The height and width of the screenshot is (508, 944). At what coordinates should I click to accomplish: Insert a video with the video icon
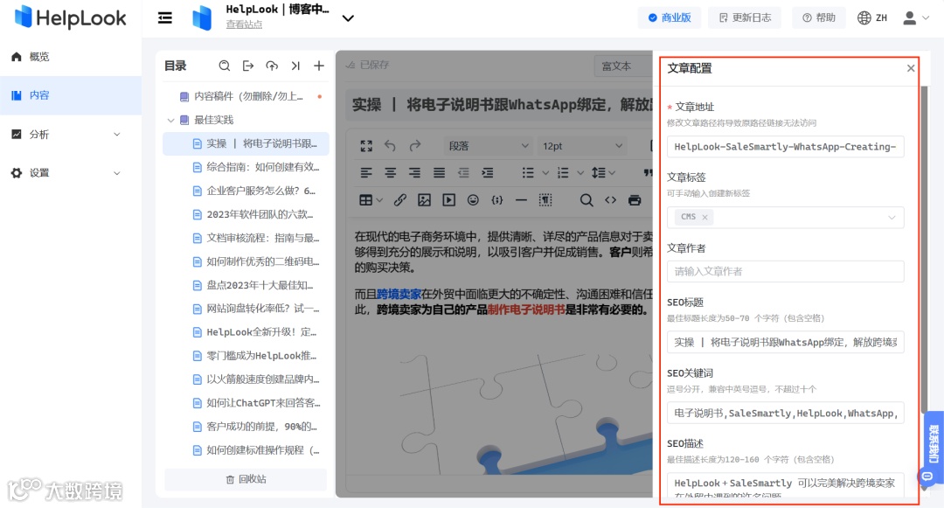tap(448, 199)
